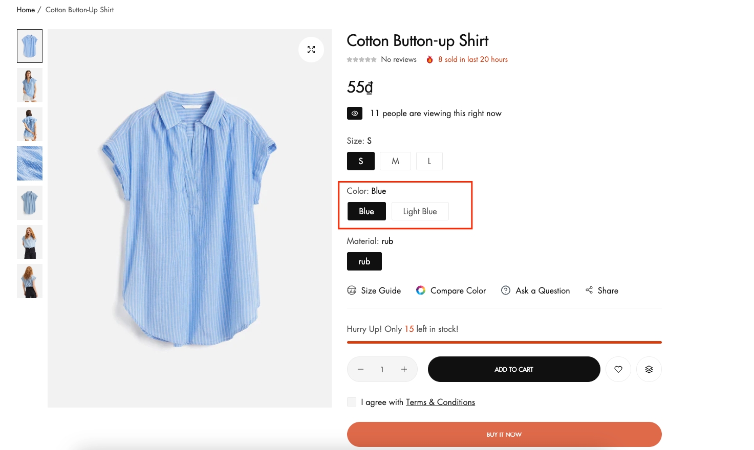Open the Size Guide
The width and height of the screenshot is (754, 450).
[x=374, y=290]
